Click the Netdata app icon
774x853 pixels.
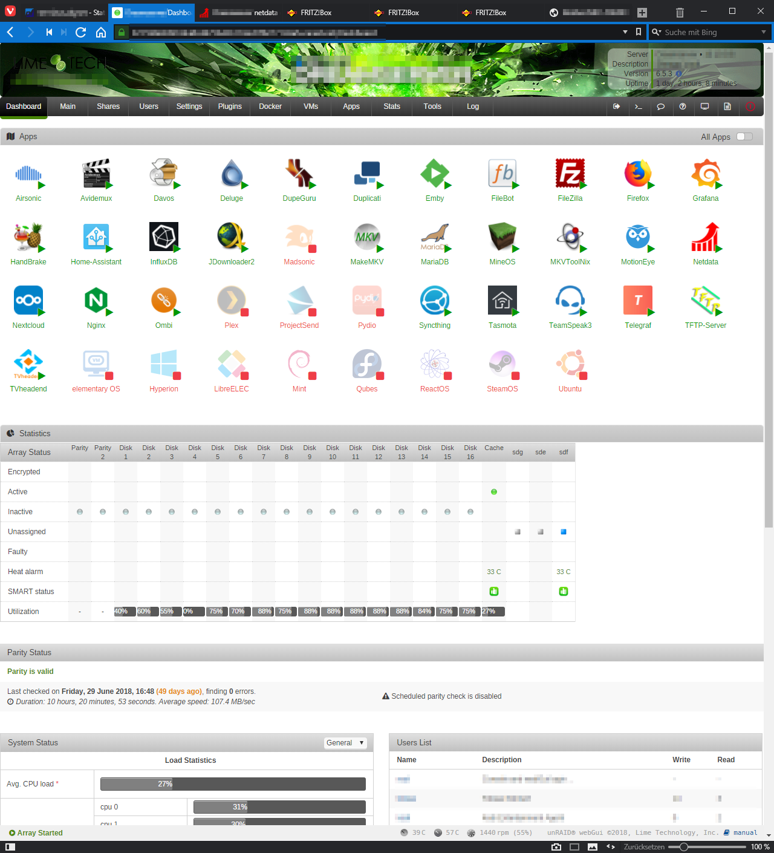706,238
